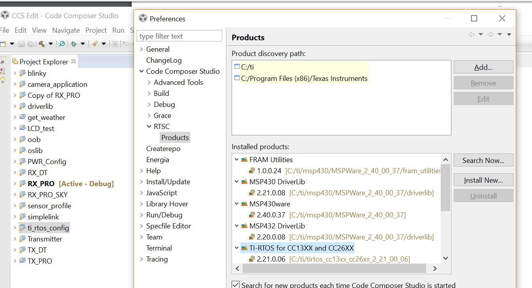This screenshot has height=288, width=532.
Task: Click the Search Now... button
Action: (x=483, y=160)
